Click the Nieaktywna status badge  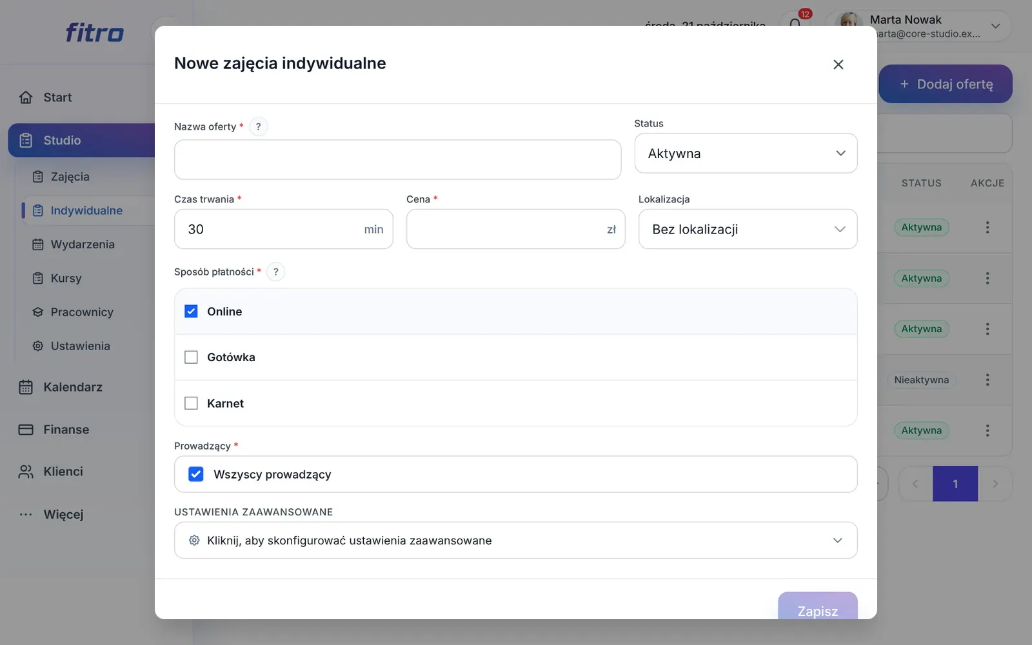pos(921,380)
